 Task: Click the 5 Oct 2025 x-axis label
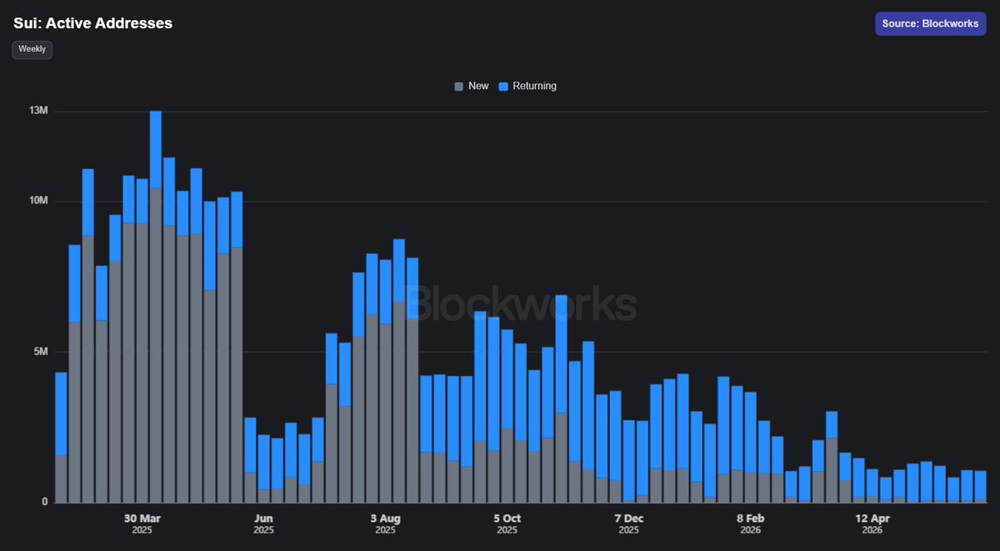pos(507,523)
